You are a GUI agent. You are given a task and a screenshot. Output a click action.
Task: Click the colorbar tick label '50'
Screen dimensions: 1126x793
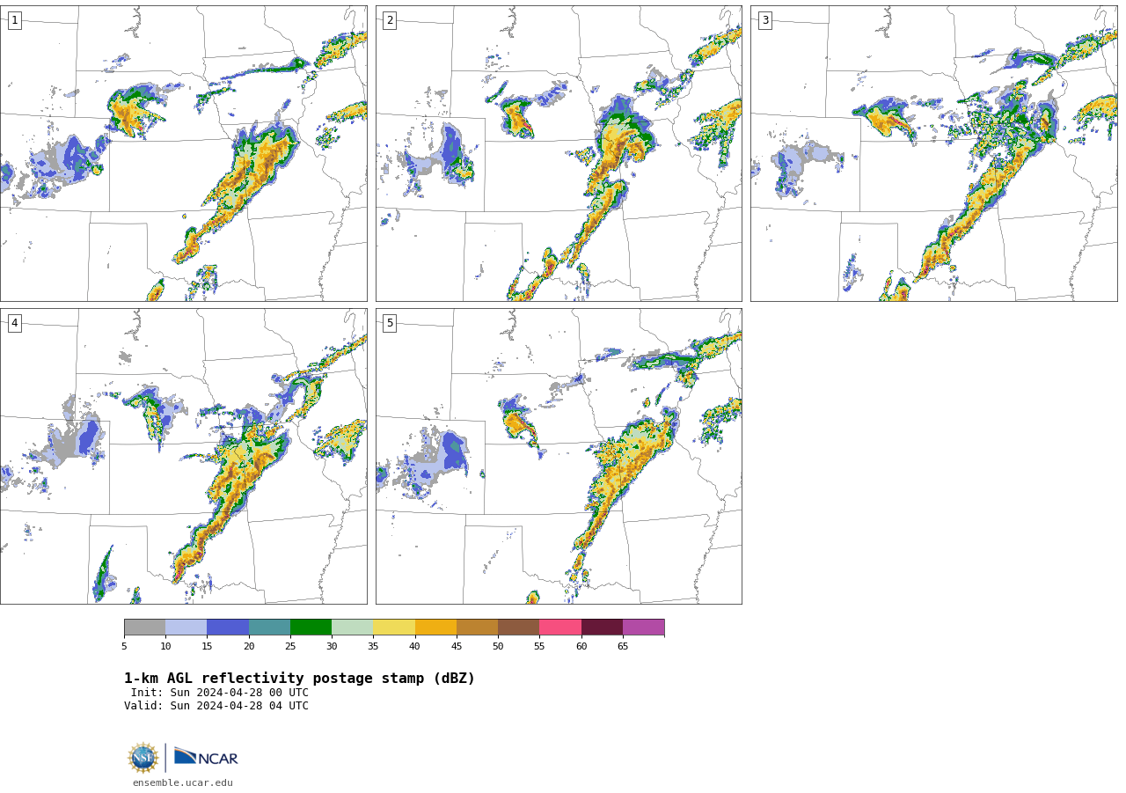click(498, 647)
